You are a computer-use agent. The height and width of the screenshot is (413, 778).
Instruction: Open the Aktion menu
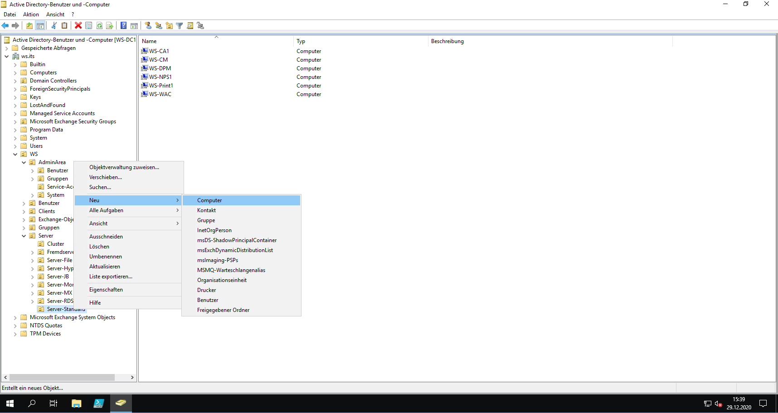(31, 15)
